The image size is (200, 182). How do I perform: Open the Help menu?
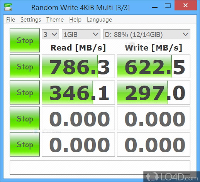click(x=75, y=20)
